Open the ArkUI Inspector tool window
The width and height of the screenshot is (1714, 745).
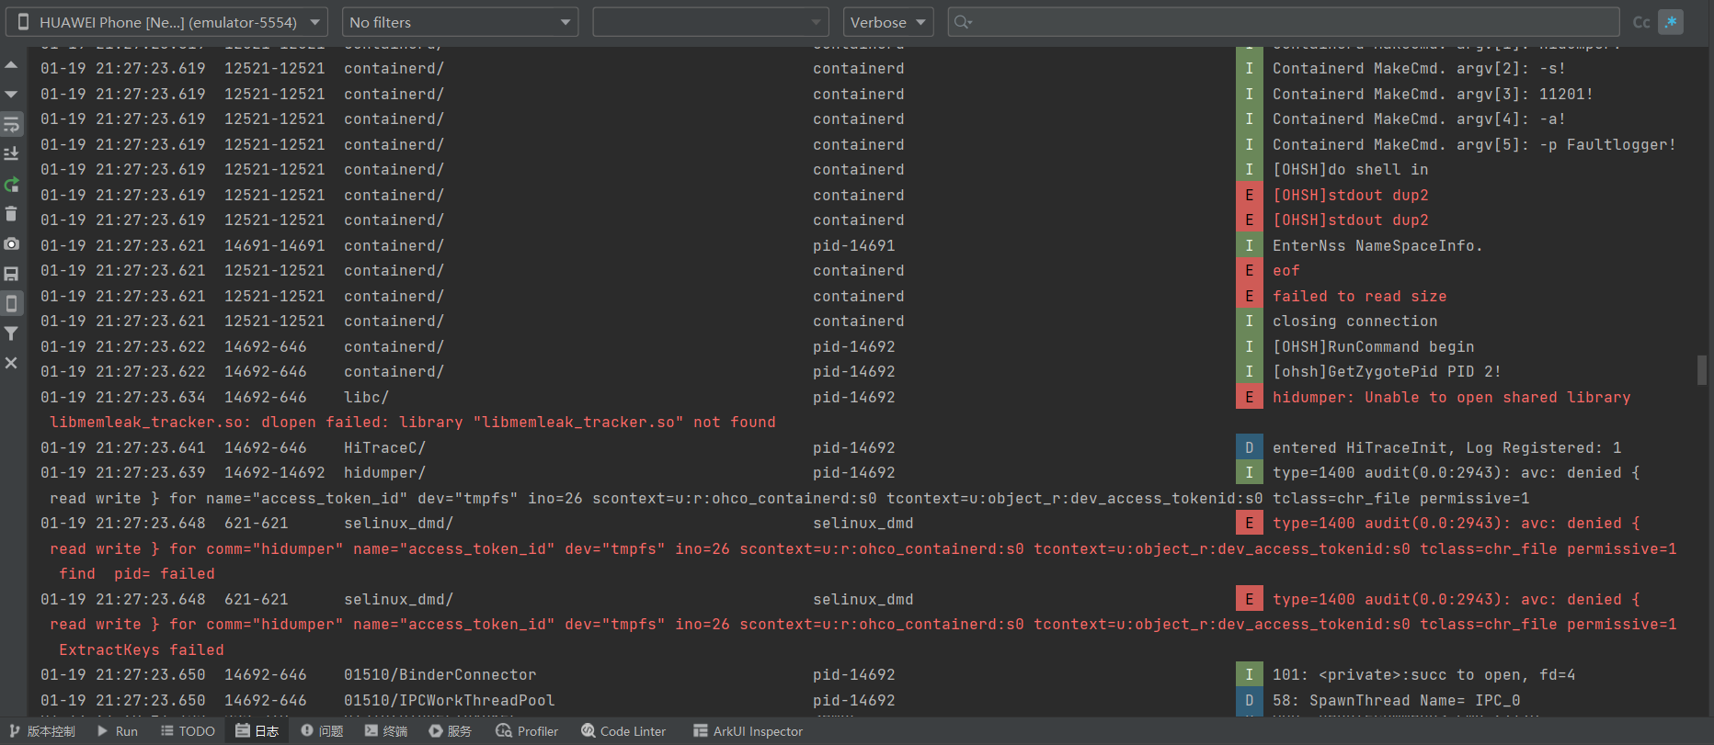tap(748, 731)
